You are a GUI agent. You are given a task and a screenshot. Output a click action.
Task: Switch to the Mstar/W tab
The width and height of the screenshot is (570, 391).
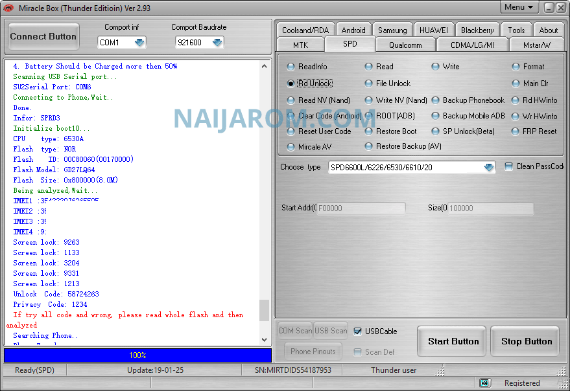point(537,45)
